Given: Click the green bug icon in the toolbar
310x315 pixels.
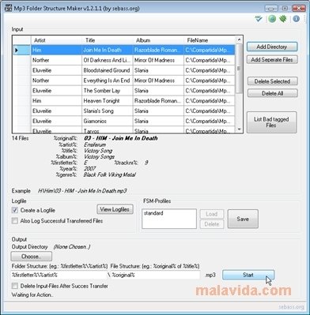Looking at the screenshot, I should point(283,19).
